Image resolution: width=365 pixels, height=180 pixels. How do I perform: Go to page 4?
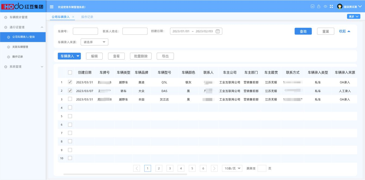point(181,168)
